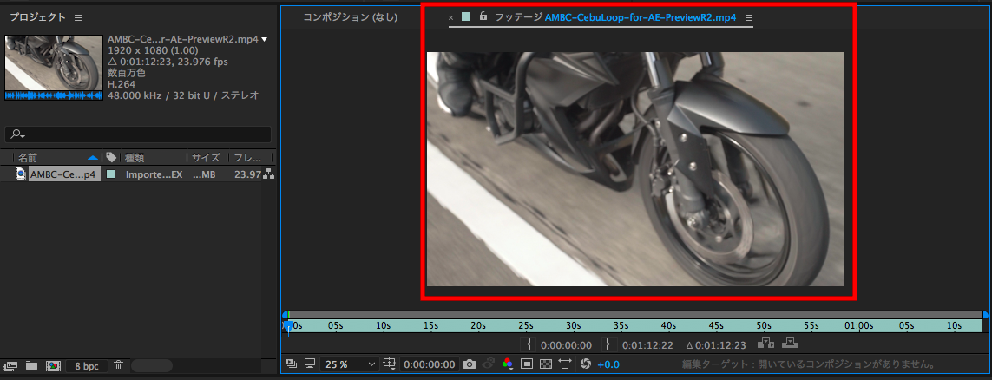Click the H.264 codec info text
Screen dimensions: 992x380
pyautogui.click(x=121, y=84)
